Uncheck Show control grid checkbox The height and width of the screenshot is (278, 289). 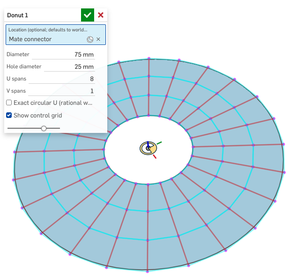(9, 115)
